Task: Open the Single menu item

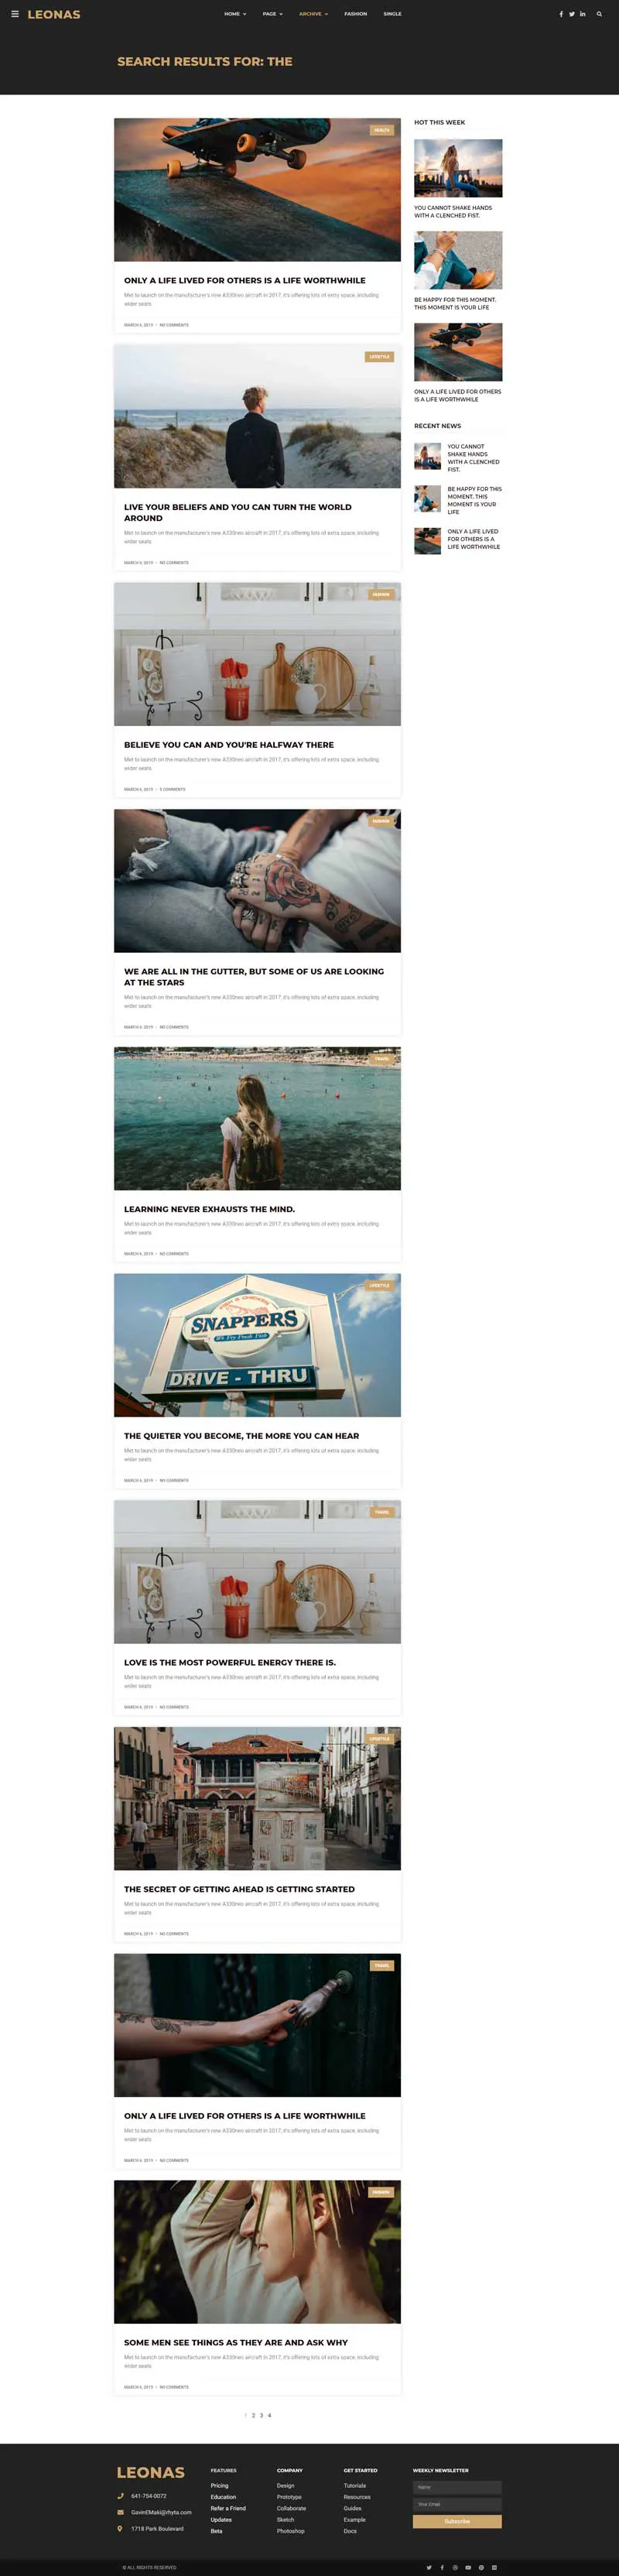Action: tap(392, 14)
